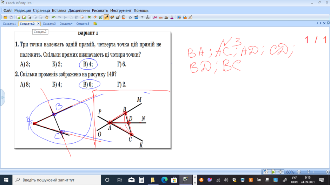Open Microsoft Edge from taskbar

pos(164,180)
